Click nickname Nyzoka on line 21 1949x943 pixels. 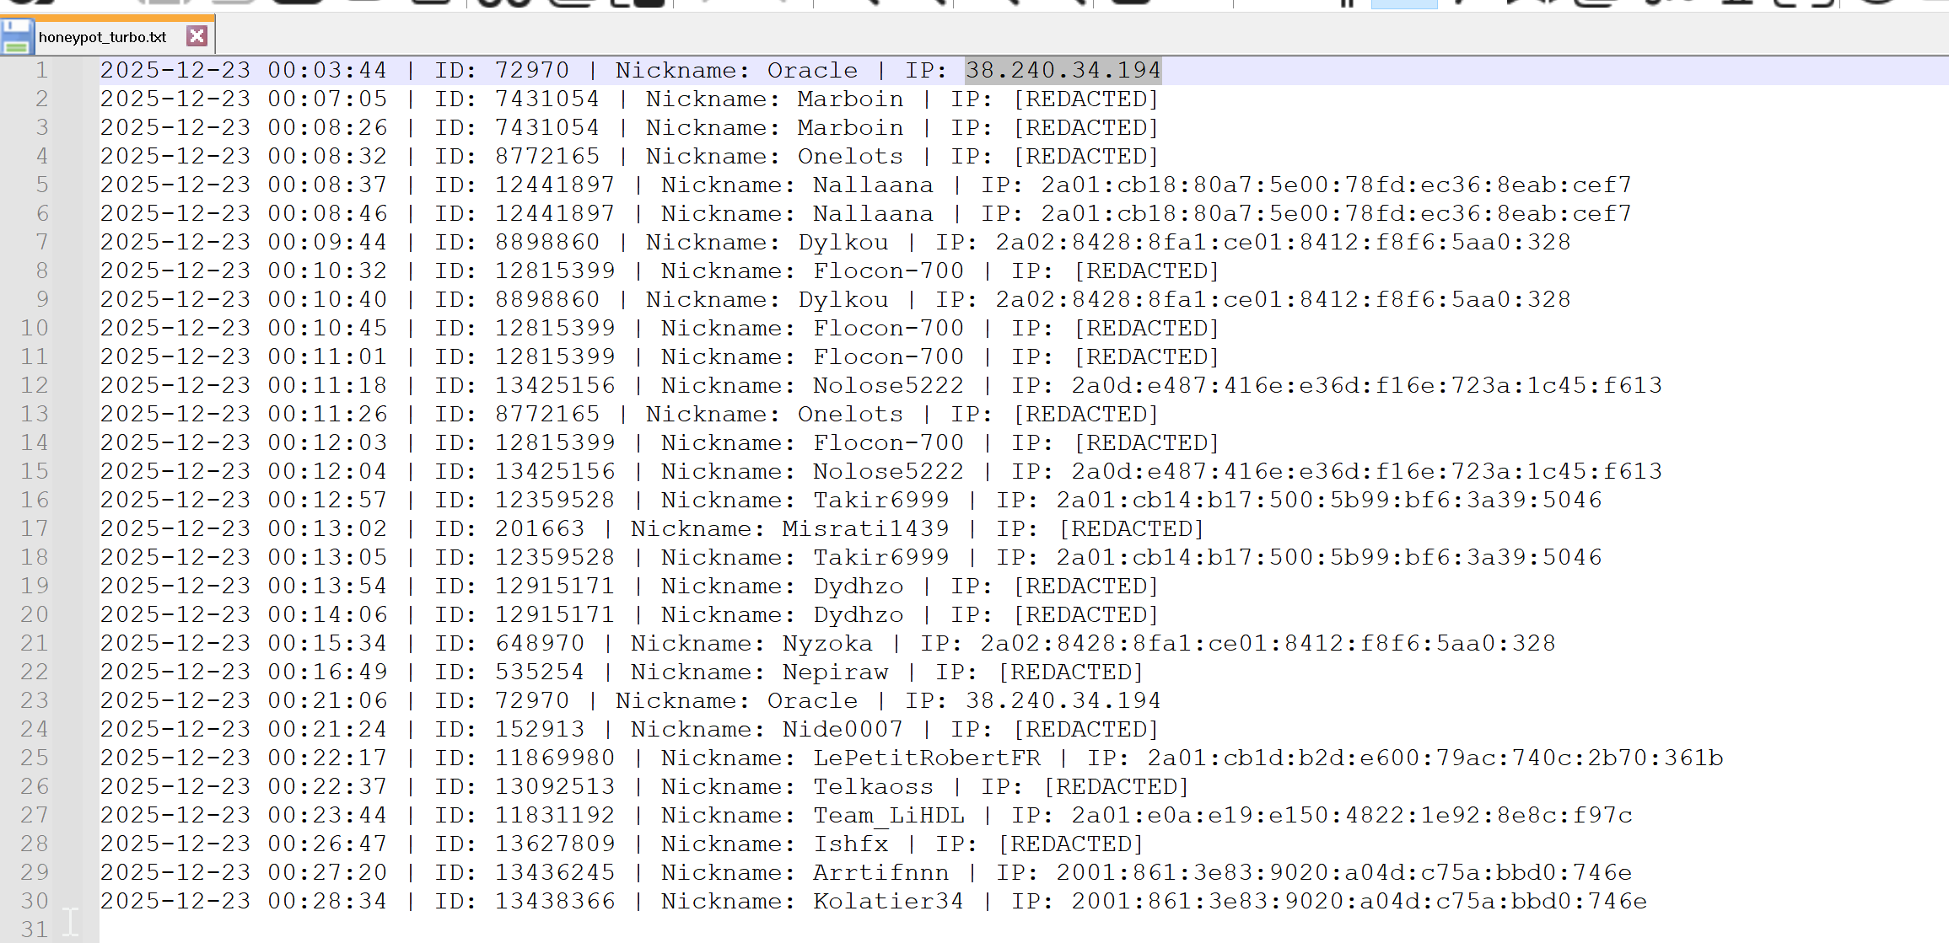827,644
